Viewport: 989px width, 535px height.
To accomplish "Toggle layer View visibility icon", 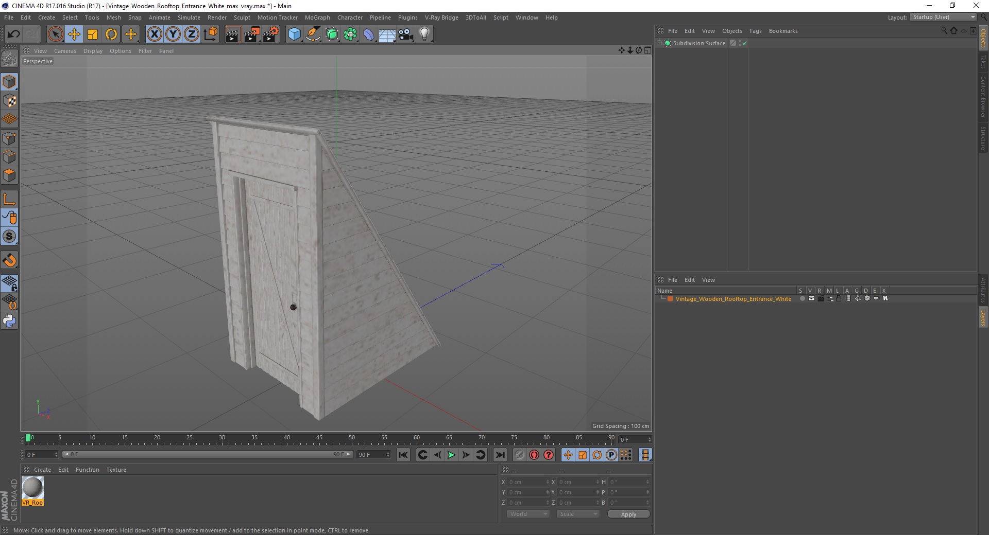I will click(811, 298).
